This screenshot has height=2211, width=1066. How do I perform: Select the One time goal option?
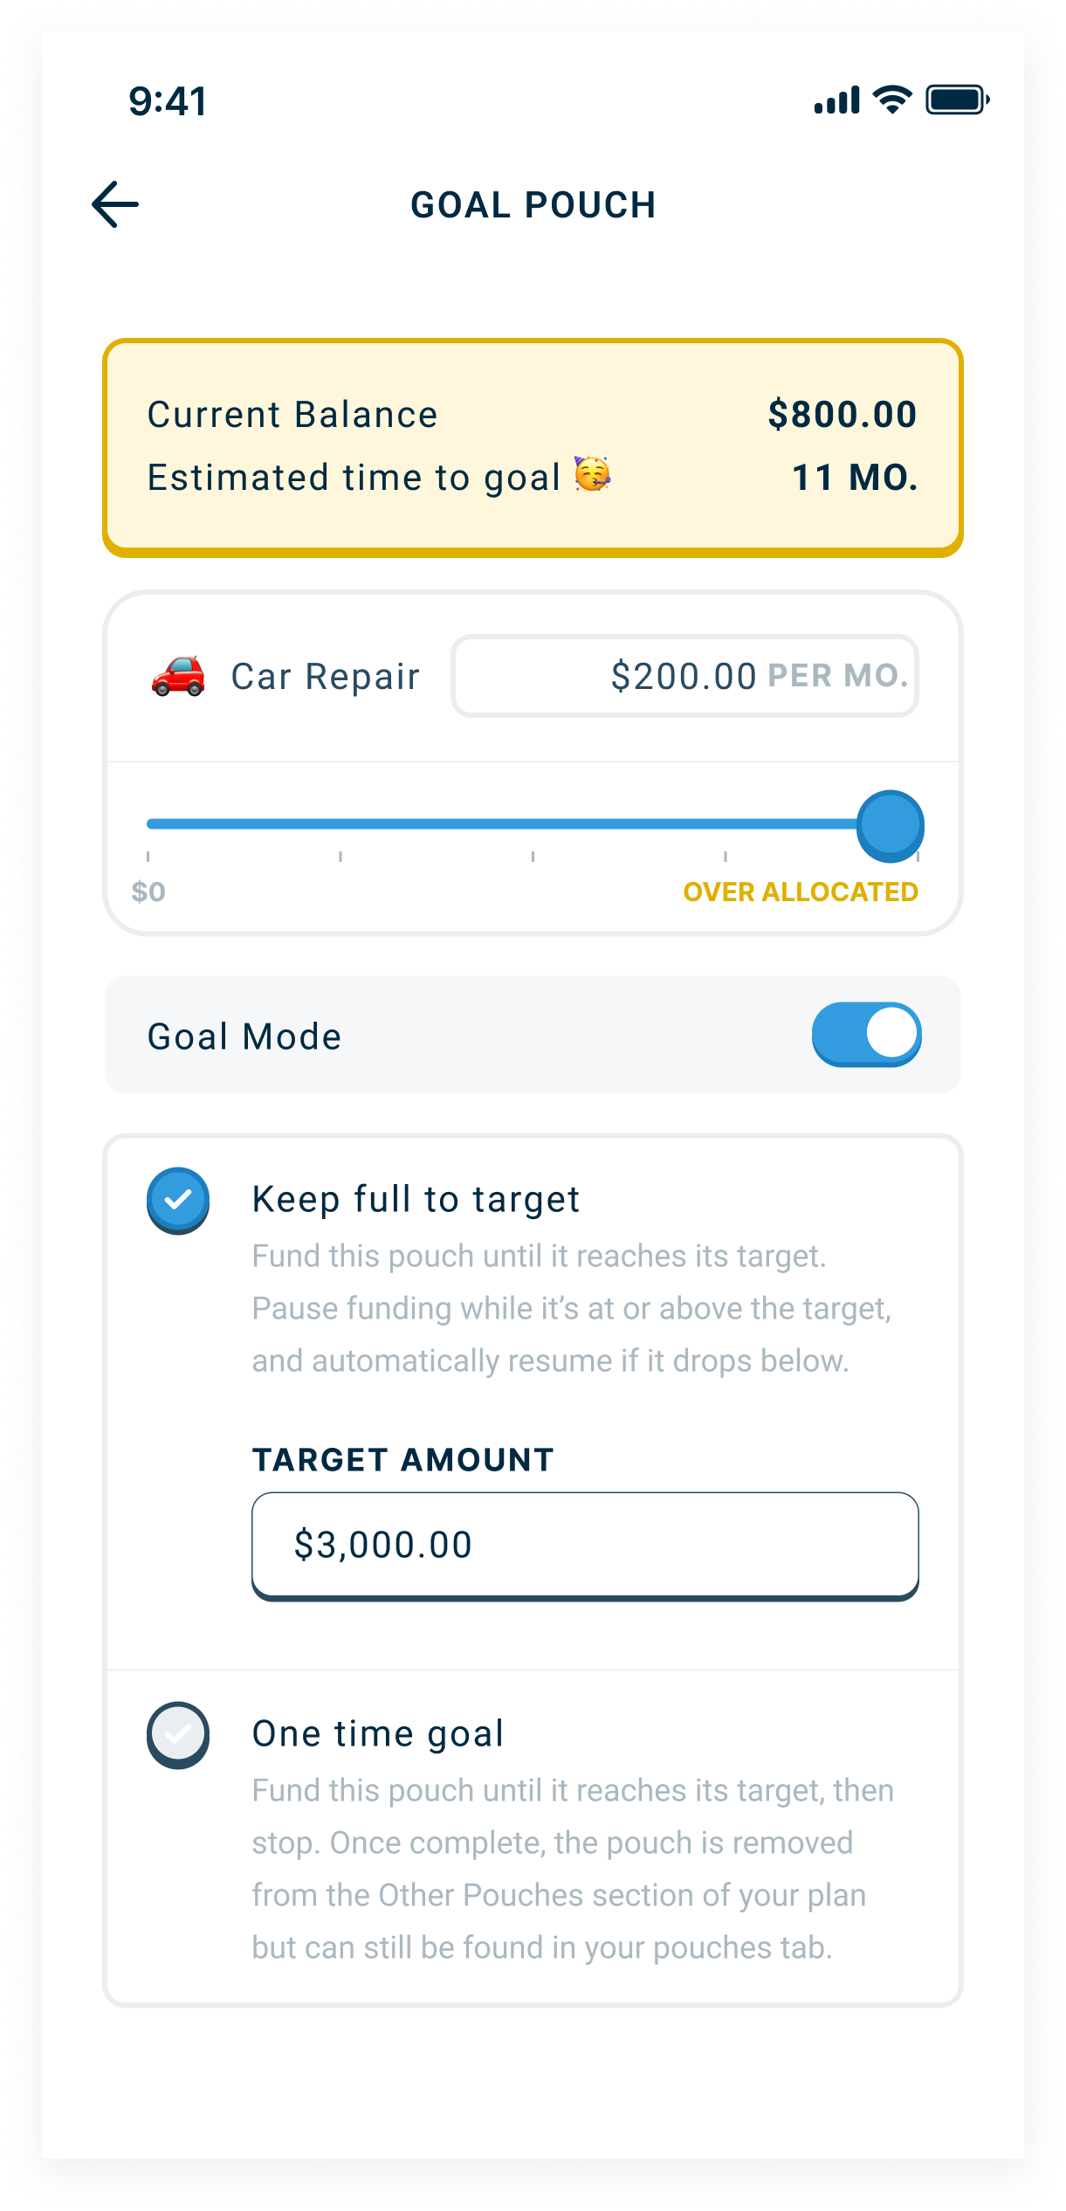[377, 1733]
